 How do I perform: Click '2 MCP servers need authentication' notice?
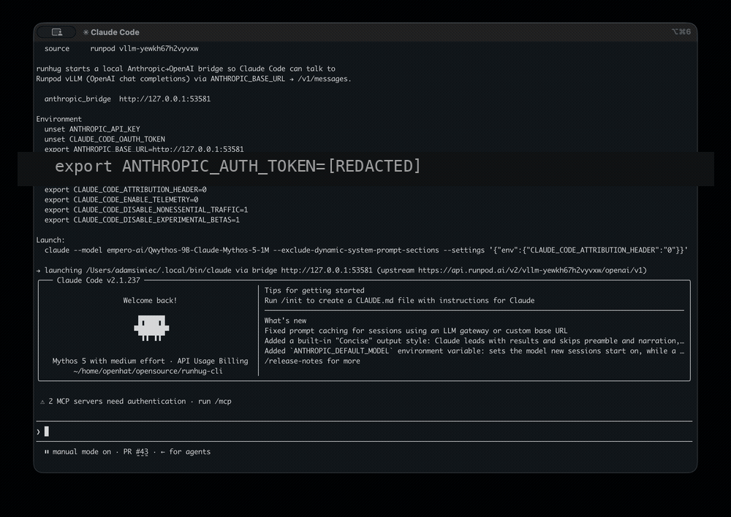pyautogui.click(x=117, y=401)
